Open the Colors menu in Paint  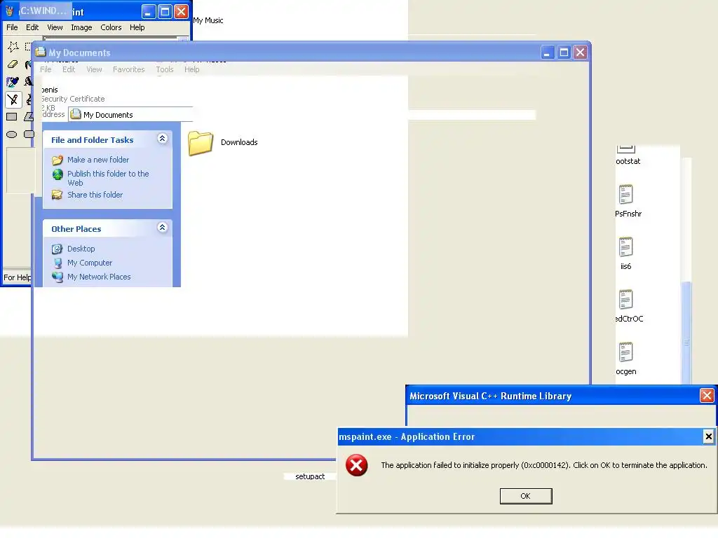click(x=111, y=27)
